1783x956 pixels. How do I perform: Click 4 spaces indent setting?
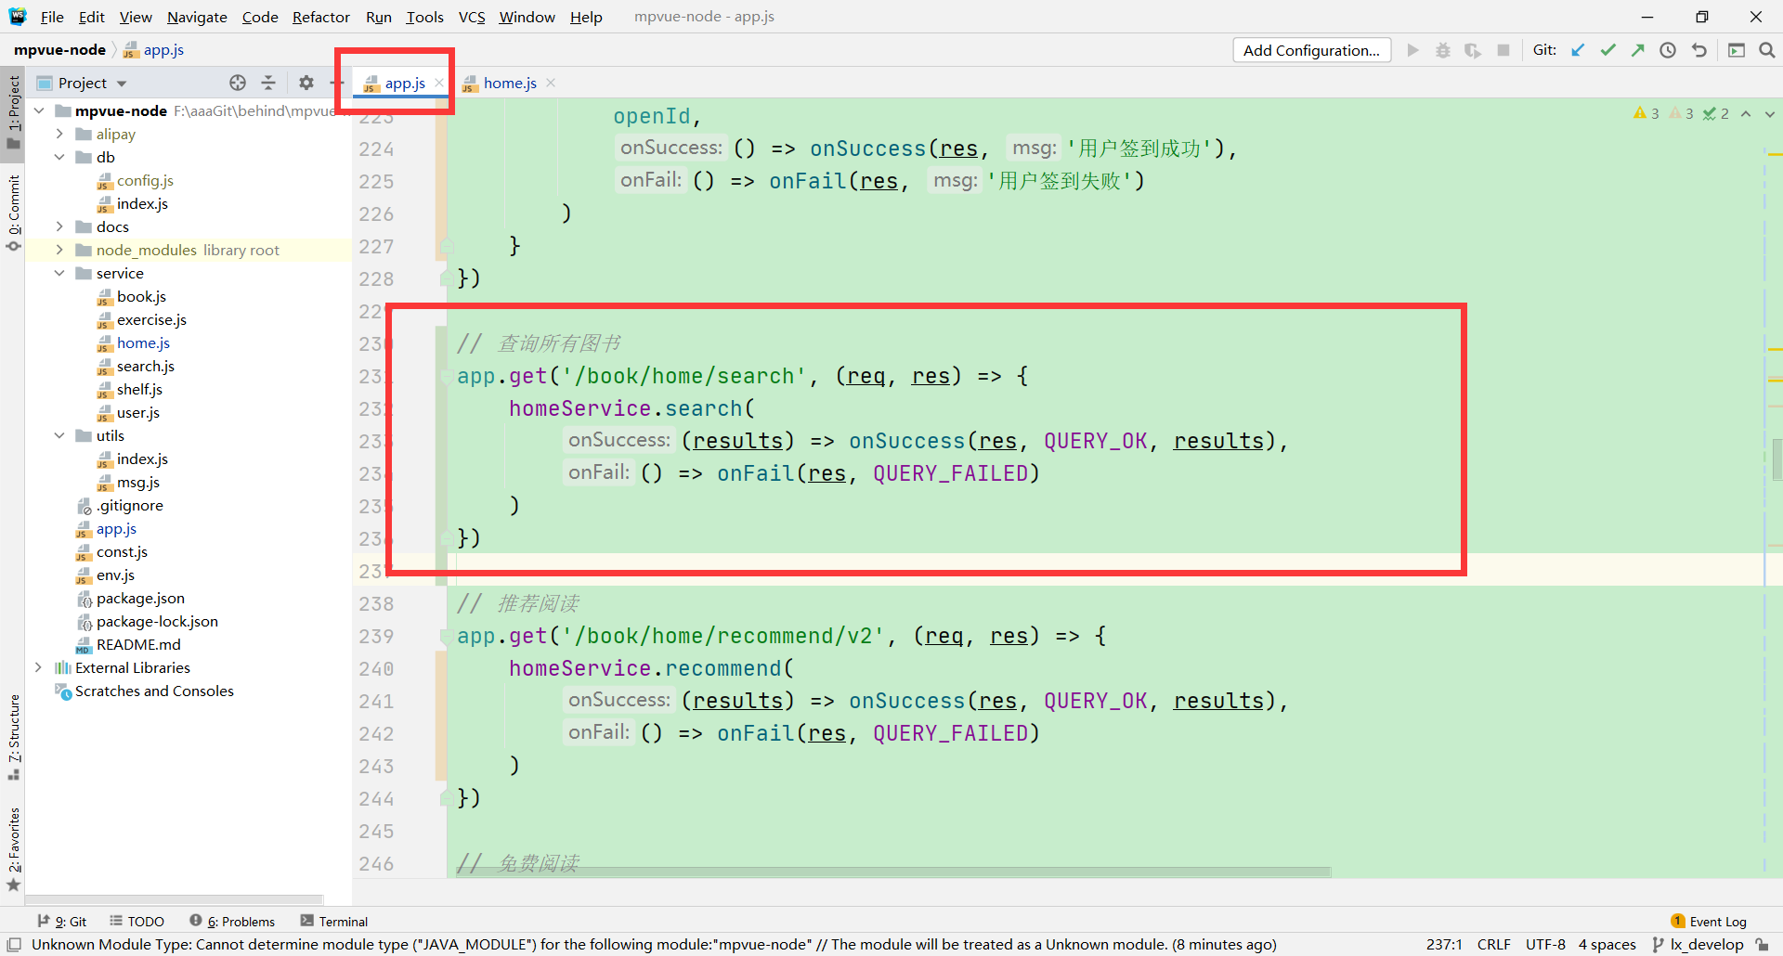1607,944
